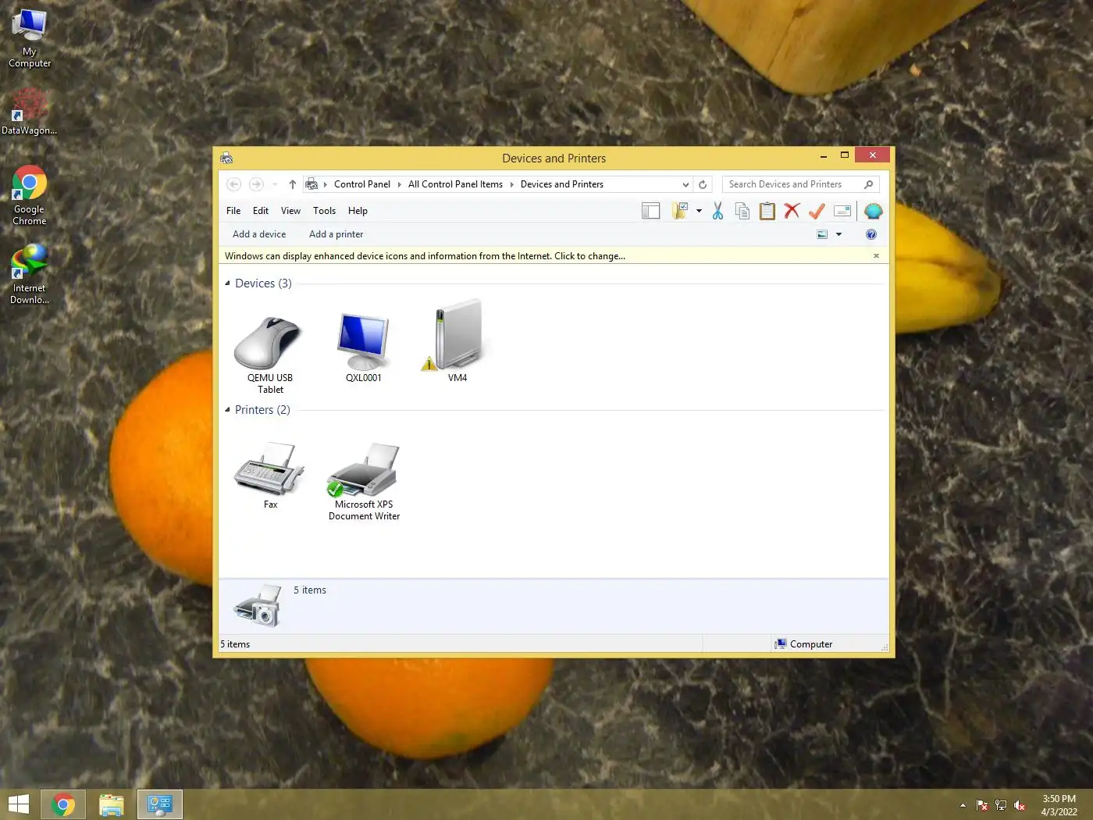Open the recent locations dropdown
1093x820 pixels.
coord(275,184)
